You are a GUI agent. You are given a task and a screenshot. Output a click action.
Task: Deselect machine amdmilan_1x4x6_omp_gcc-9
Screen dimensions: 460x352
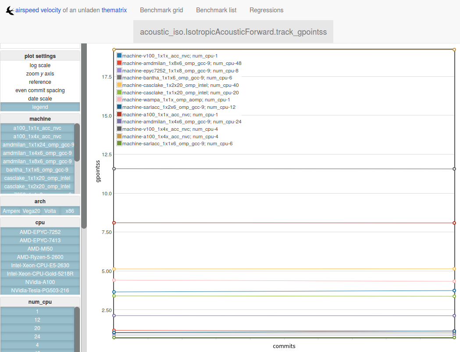coord(37,153)
